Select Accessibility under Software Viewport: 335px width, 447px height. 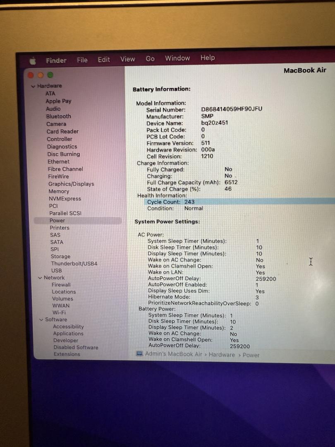(x=68, y=327)
